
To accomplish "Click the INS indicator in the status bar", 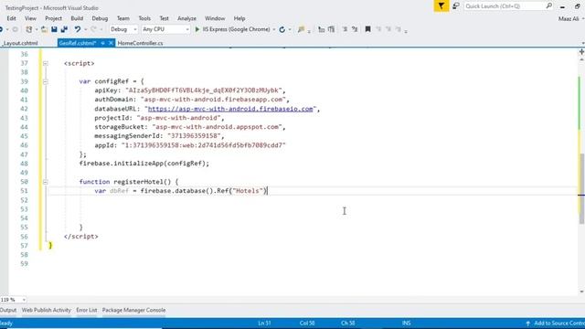I will click(406, 324).
